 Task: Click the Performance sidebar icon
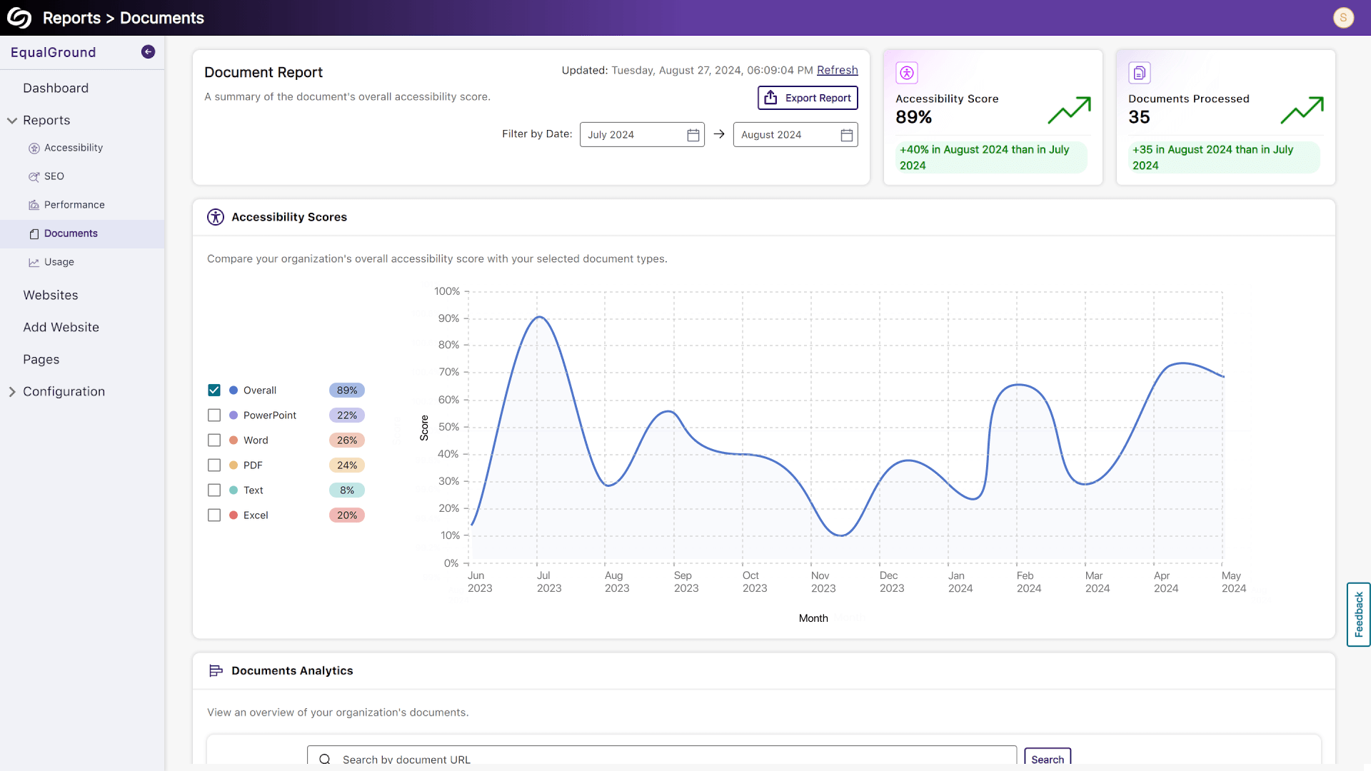[34, 206]
